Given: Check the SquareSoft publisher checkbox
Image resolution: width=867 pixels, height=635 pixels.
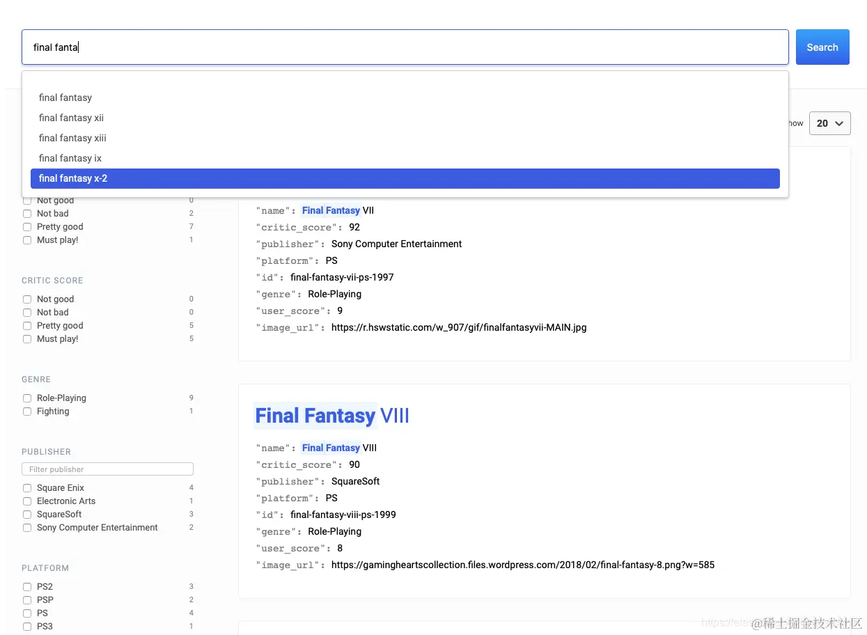Looking at the screenshot, I should 27,515.
